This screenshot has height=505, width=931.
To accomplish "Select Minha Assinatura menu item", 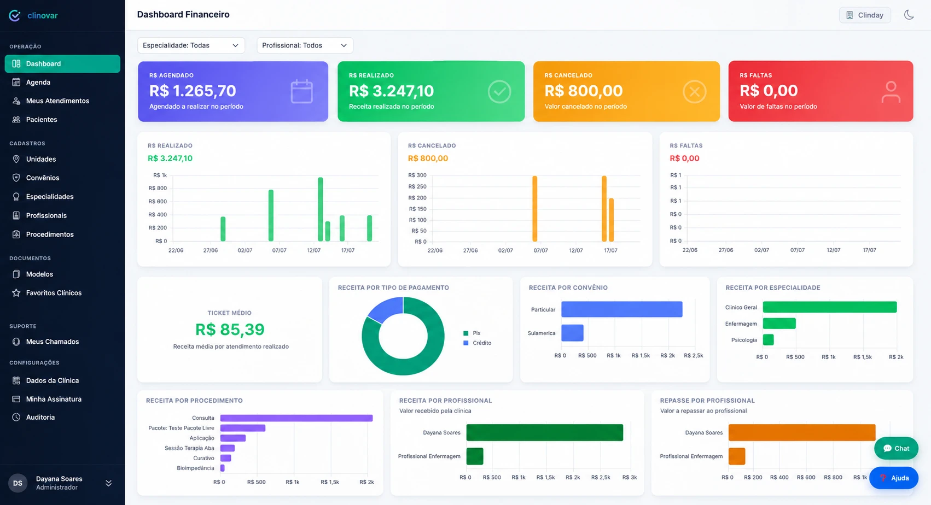I will pos(62,399).
